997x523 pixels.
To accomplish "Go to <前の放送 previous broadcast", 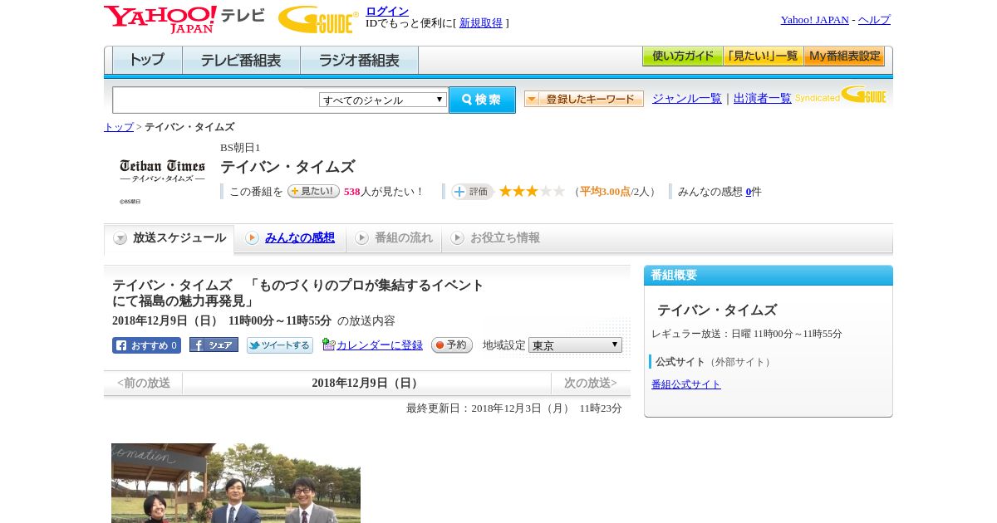I will (144, 384).
